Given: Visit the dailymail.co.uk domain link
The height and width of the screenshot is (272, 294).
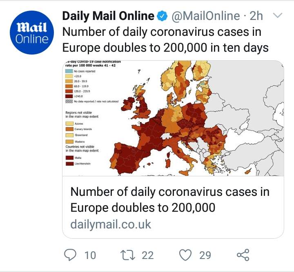Looking at the screenshot, I should click(x=111, y=224).
